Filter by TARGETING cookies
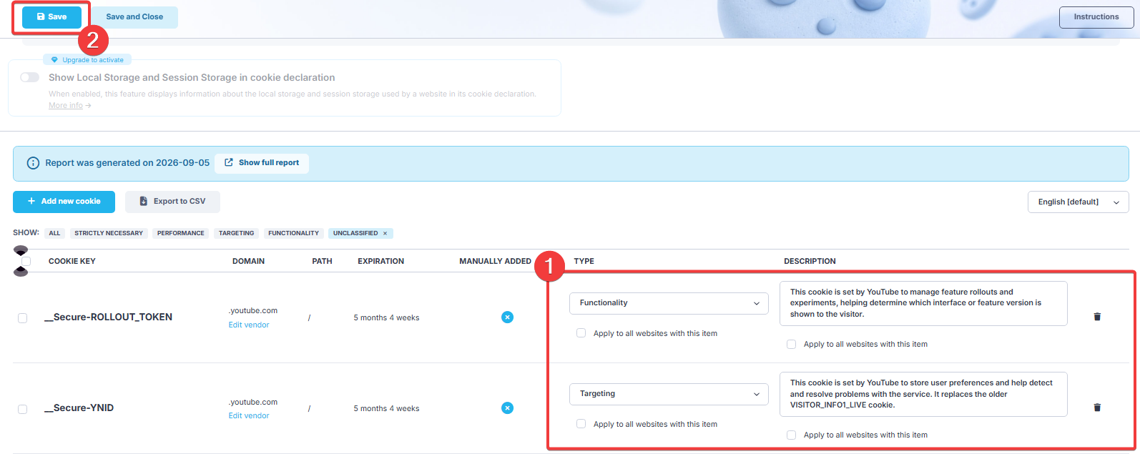Viewport: 1140px width, 454px height. click(237, 233)
